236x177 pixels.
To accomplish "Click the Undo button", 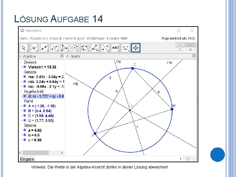I will point(180,45).
